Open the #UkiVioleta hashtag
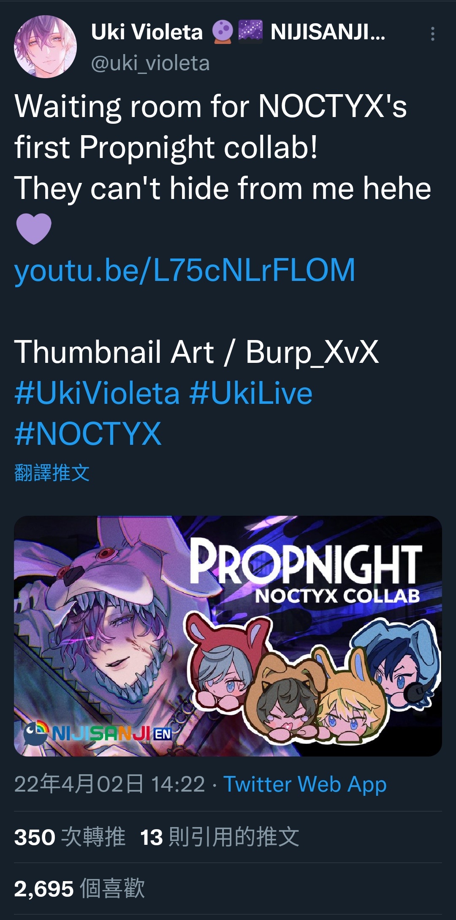Viewport: 456px width, 920px height. (97, 393)
